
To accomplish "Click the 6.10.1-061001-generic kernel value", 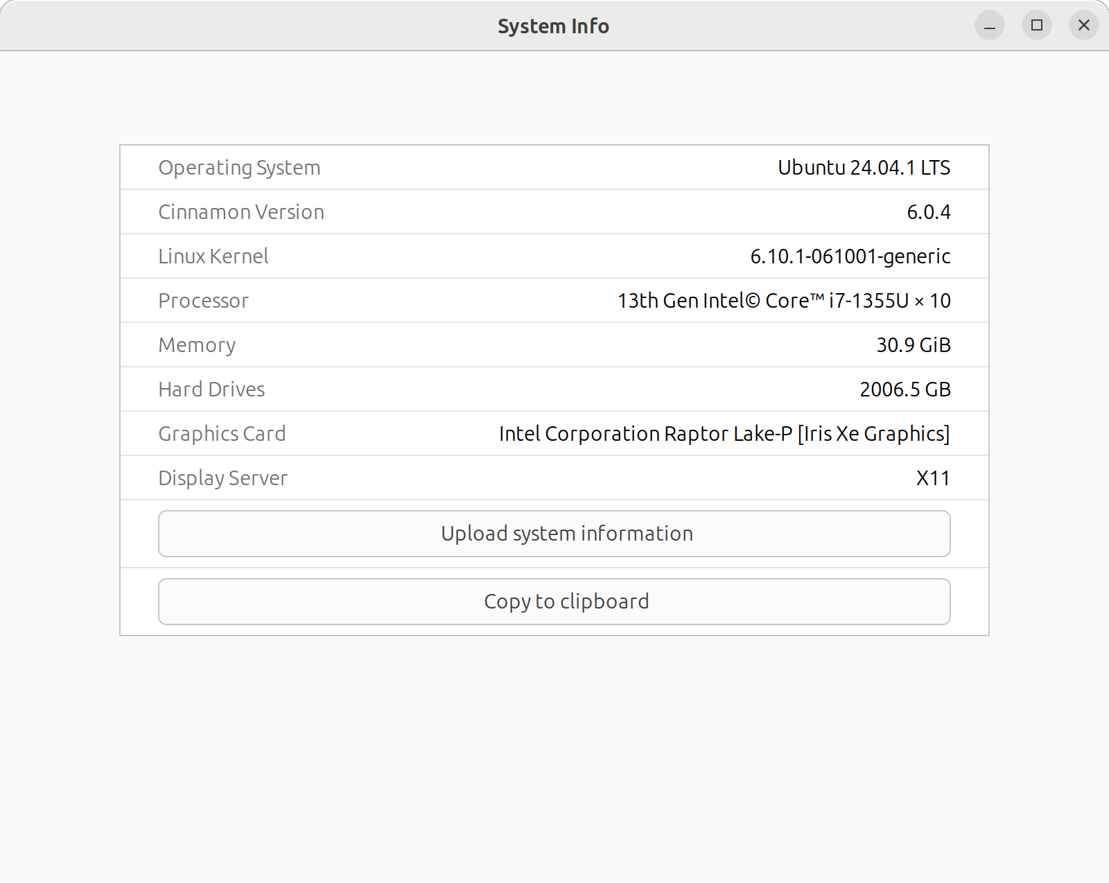I will point(850,256).
